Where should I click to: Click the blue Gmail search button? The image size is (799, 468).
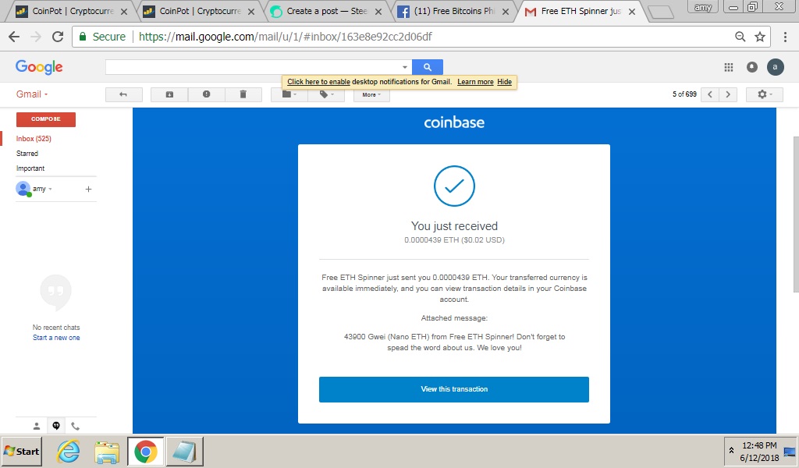pos(427,67)
